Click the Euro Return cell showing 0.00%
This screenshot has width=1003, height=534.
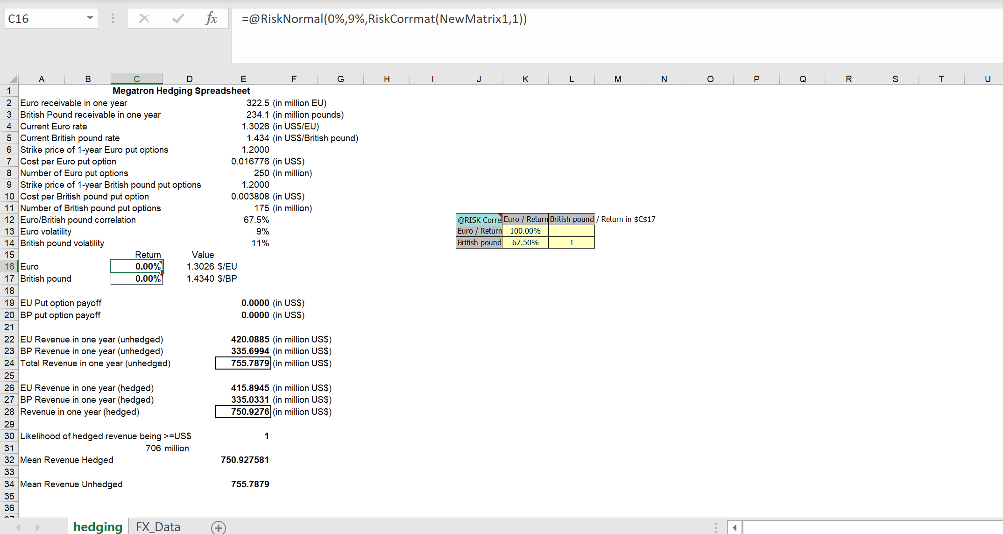click(136, 266)
